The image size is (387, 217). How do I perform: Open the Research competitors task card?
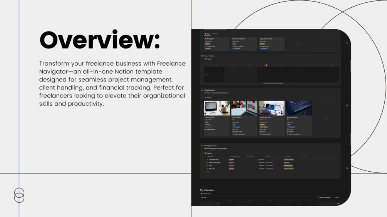(245, 44)
